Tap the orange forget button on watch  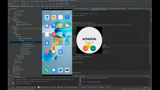pyautogui.click(x=85, y=48)
